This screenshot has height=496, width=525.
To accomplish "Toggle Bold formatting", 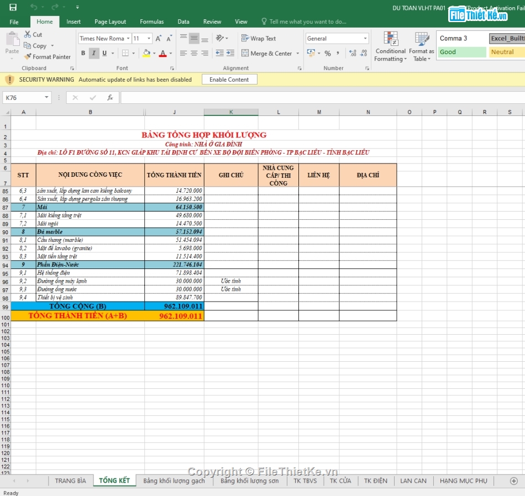I will click(83, 53).
